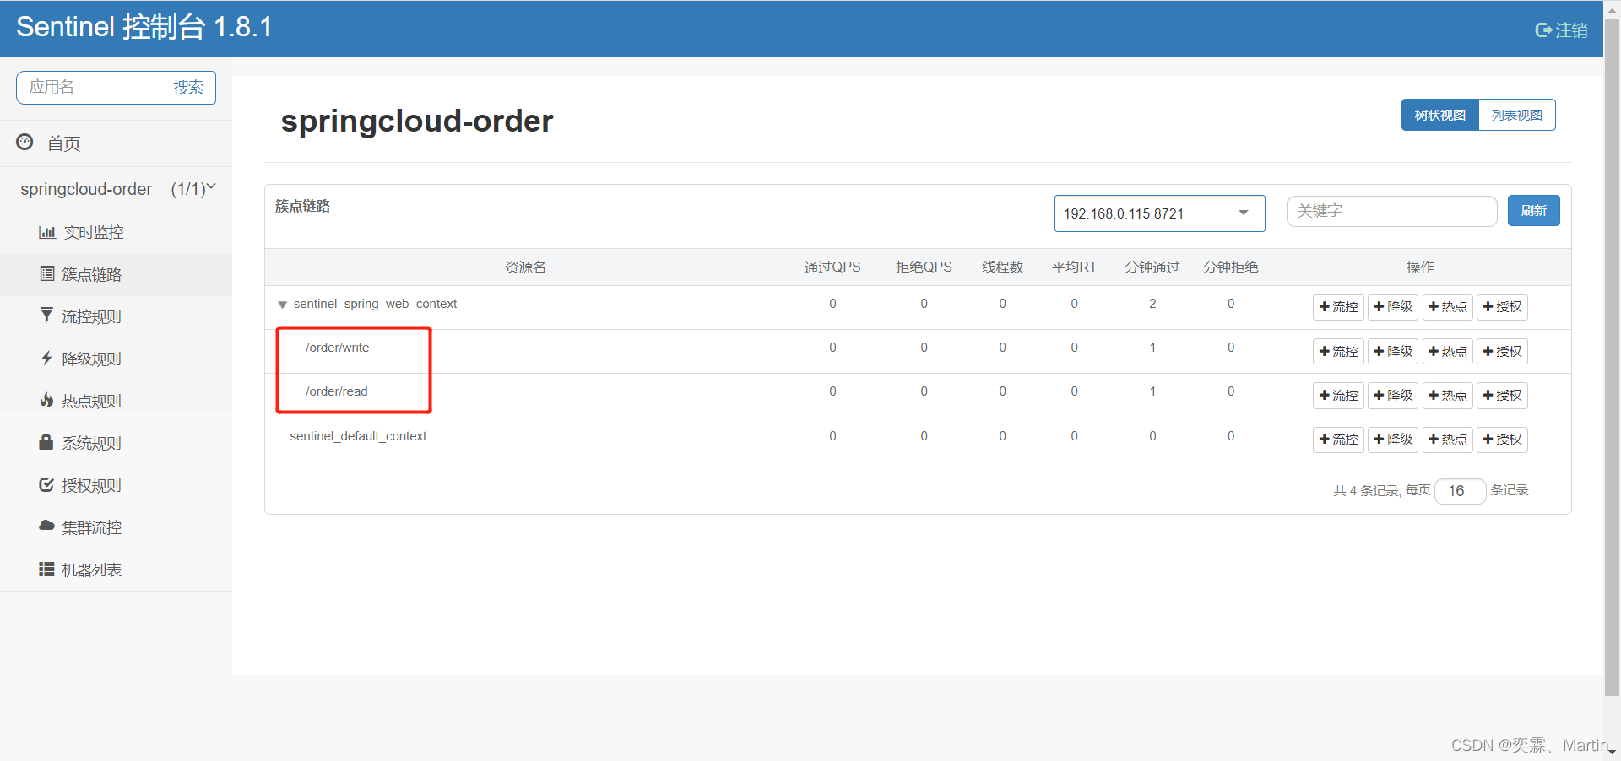Switch to 列表视图 list view
The height and width of the screenshot is (761, 1621).
(x=1516, y=116)
